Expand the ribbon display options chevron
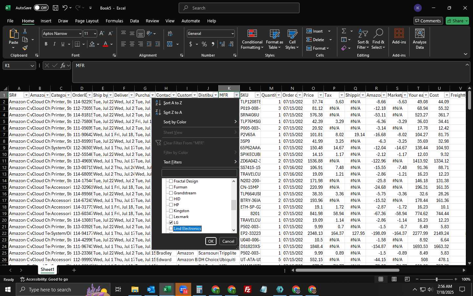Screen dimensions: 473x296 [465, 54]
